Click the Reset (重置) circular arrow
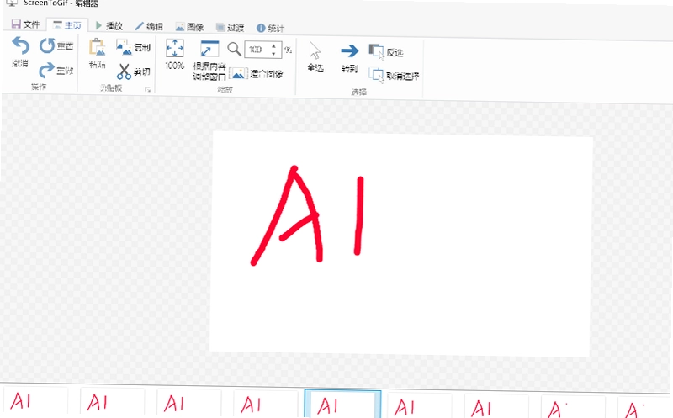Image resolution: width=673 pixels, height=418 pixels. tap(47, 45)
